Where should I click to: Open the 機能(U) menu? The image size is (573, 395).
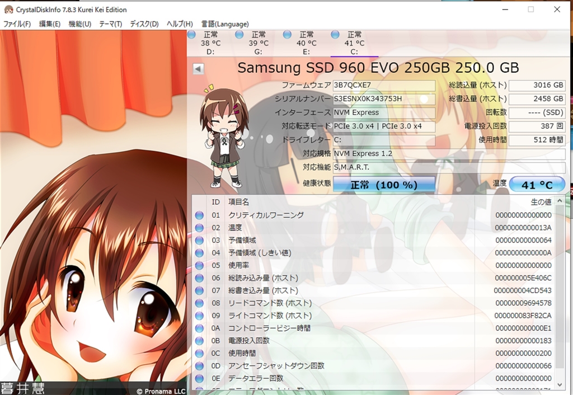click(x=79, y=23)
